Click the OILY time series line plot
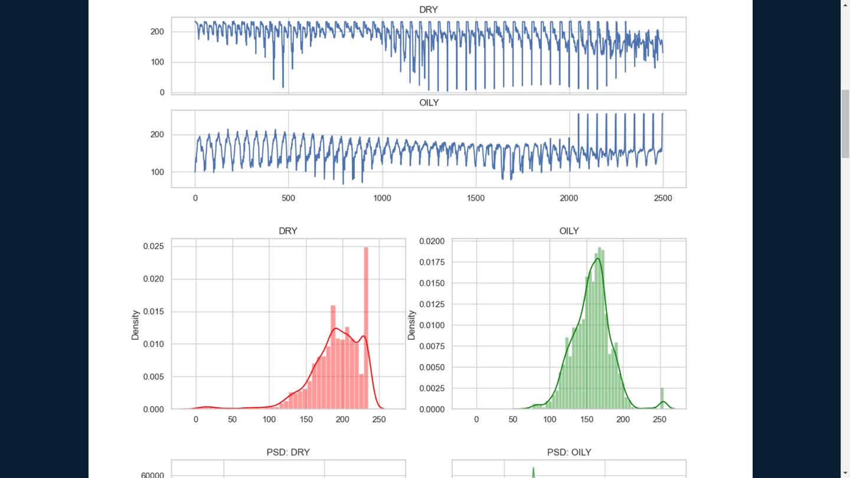This screenshot has height=478, width=850. [x=429, y=149]
